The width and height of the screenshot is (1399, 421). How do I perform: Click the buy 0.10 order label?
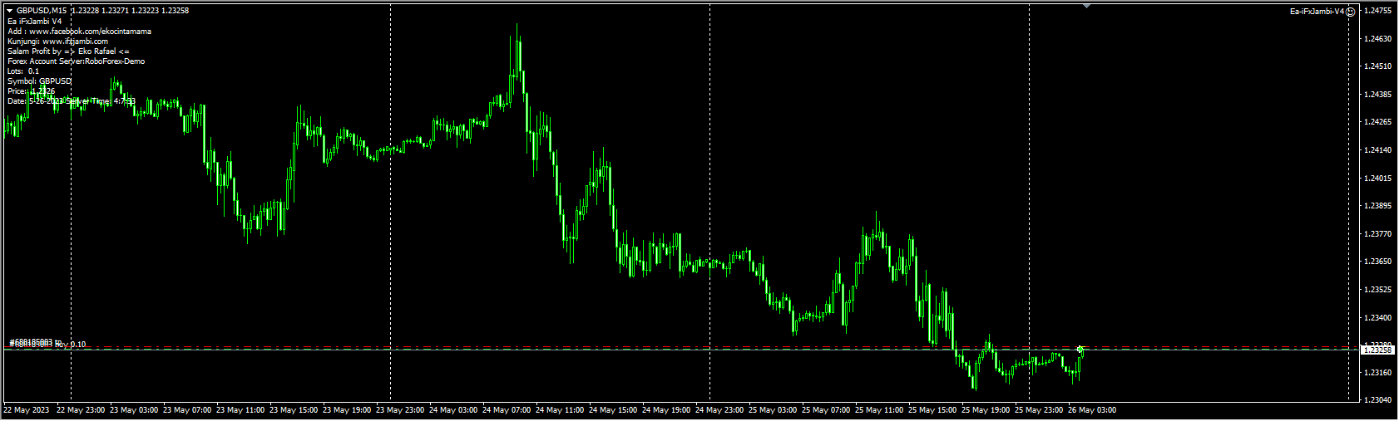pos(47,344)
